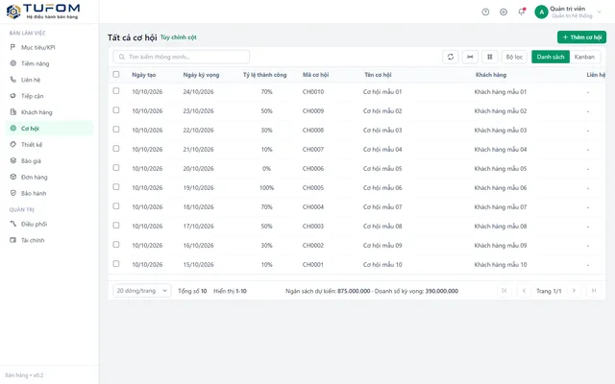Go to next page arrow in pagination

pos(574,291)
